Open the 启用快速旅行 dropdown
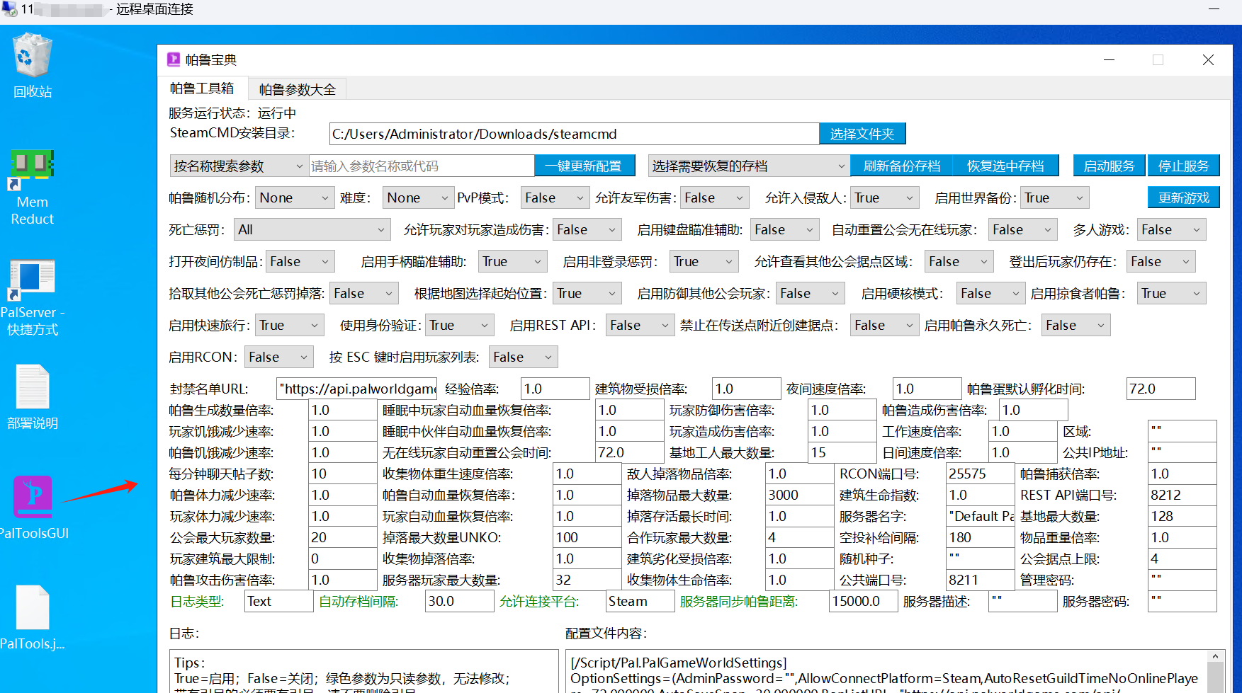This screenshot has width=1242, height=693. [x=290, y=325]
